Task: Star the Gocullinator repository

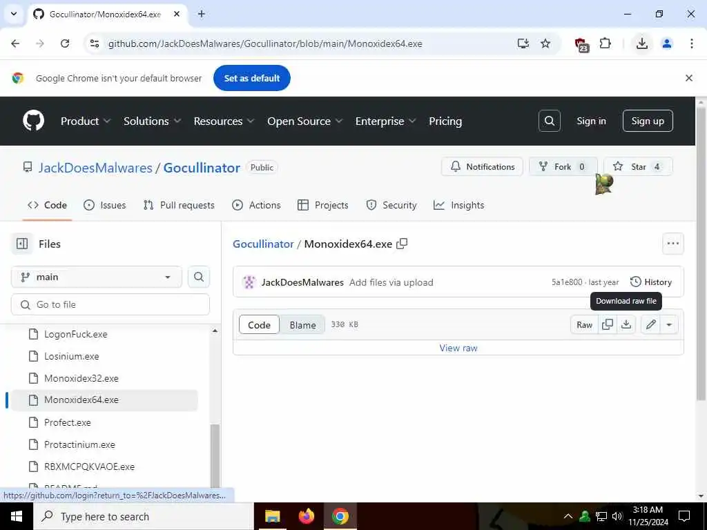Action: coord(638,167)
